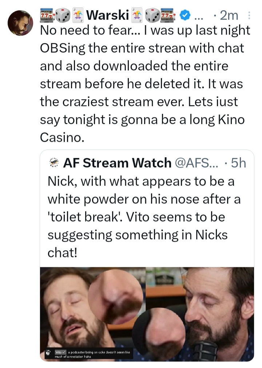
Task: Open the quoted tweet text about Nick
Action: tap(144, 217)
